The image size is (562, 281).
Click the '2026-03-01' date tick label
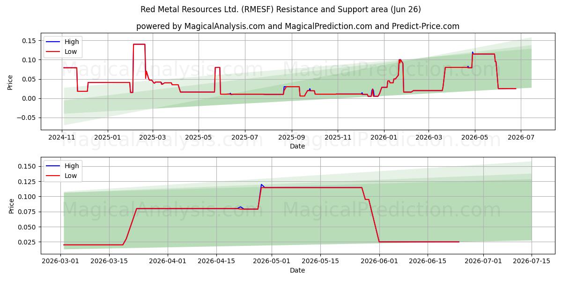click(x=61, y=261)
